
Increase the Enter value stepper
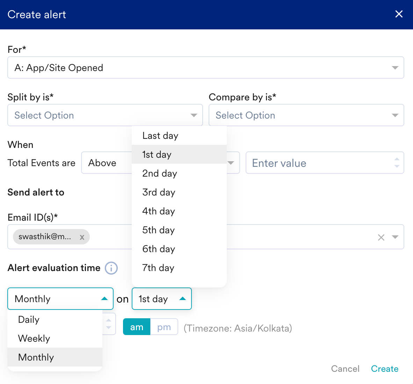coord(397,159)
